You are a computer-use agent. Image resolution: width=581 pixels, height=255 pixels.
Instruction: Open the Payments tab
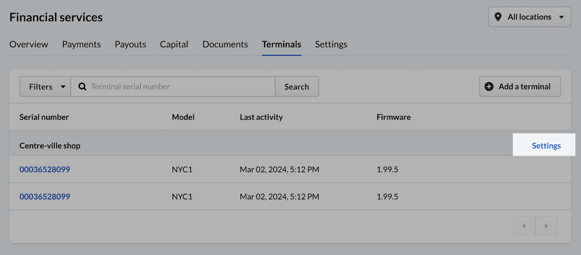(81, 44)
